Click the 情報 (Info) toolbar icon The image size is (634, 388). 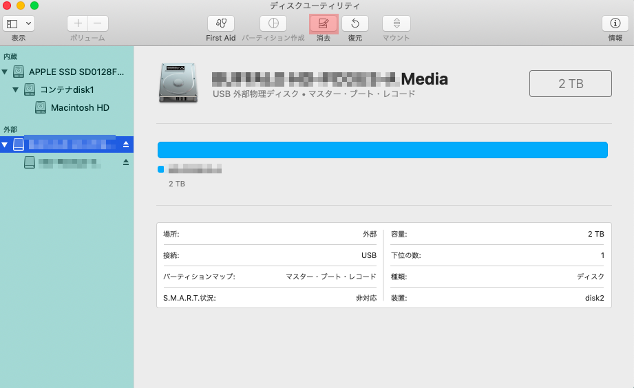(615, 23)
